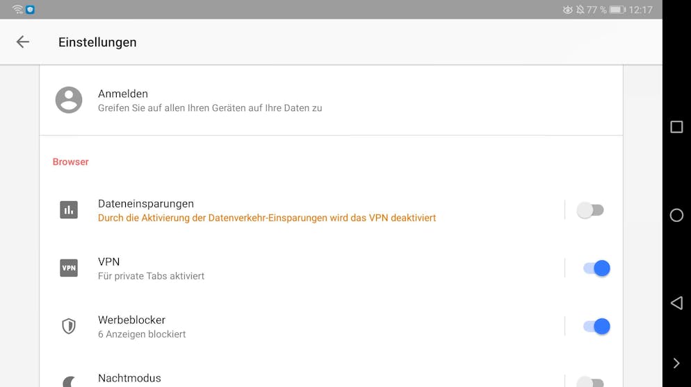Screen dimensions: 691x387
Task: Click the profile avatar icon beside Anmelden
Action: tap(69, 100)
